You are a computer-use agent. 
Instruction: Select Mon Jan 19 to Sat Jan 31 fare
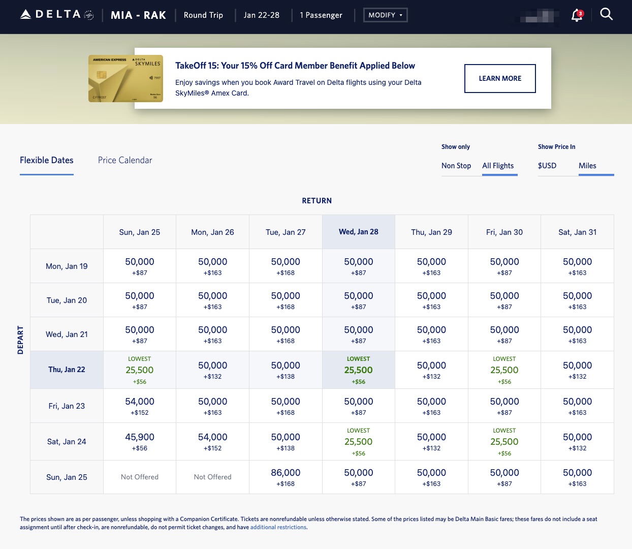577,266
